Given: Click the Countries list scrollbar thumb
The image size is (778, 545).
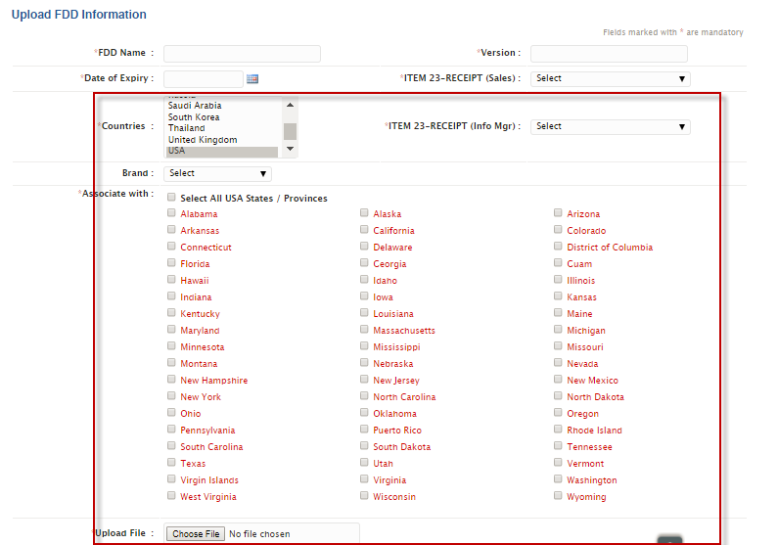Looking at the screenshot, I should 290,132.
